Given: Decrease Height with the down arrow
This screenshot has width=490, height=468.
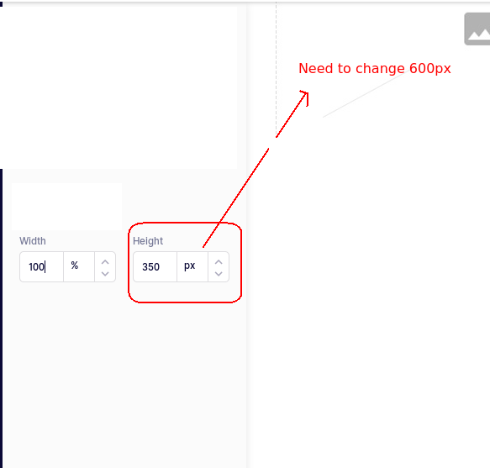Looking at the screenshot, I should [219, 274].
